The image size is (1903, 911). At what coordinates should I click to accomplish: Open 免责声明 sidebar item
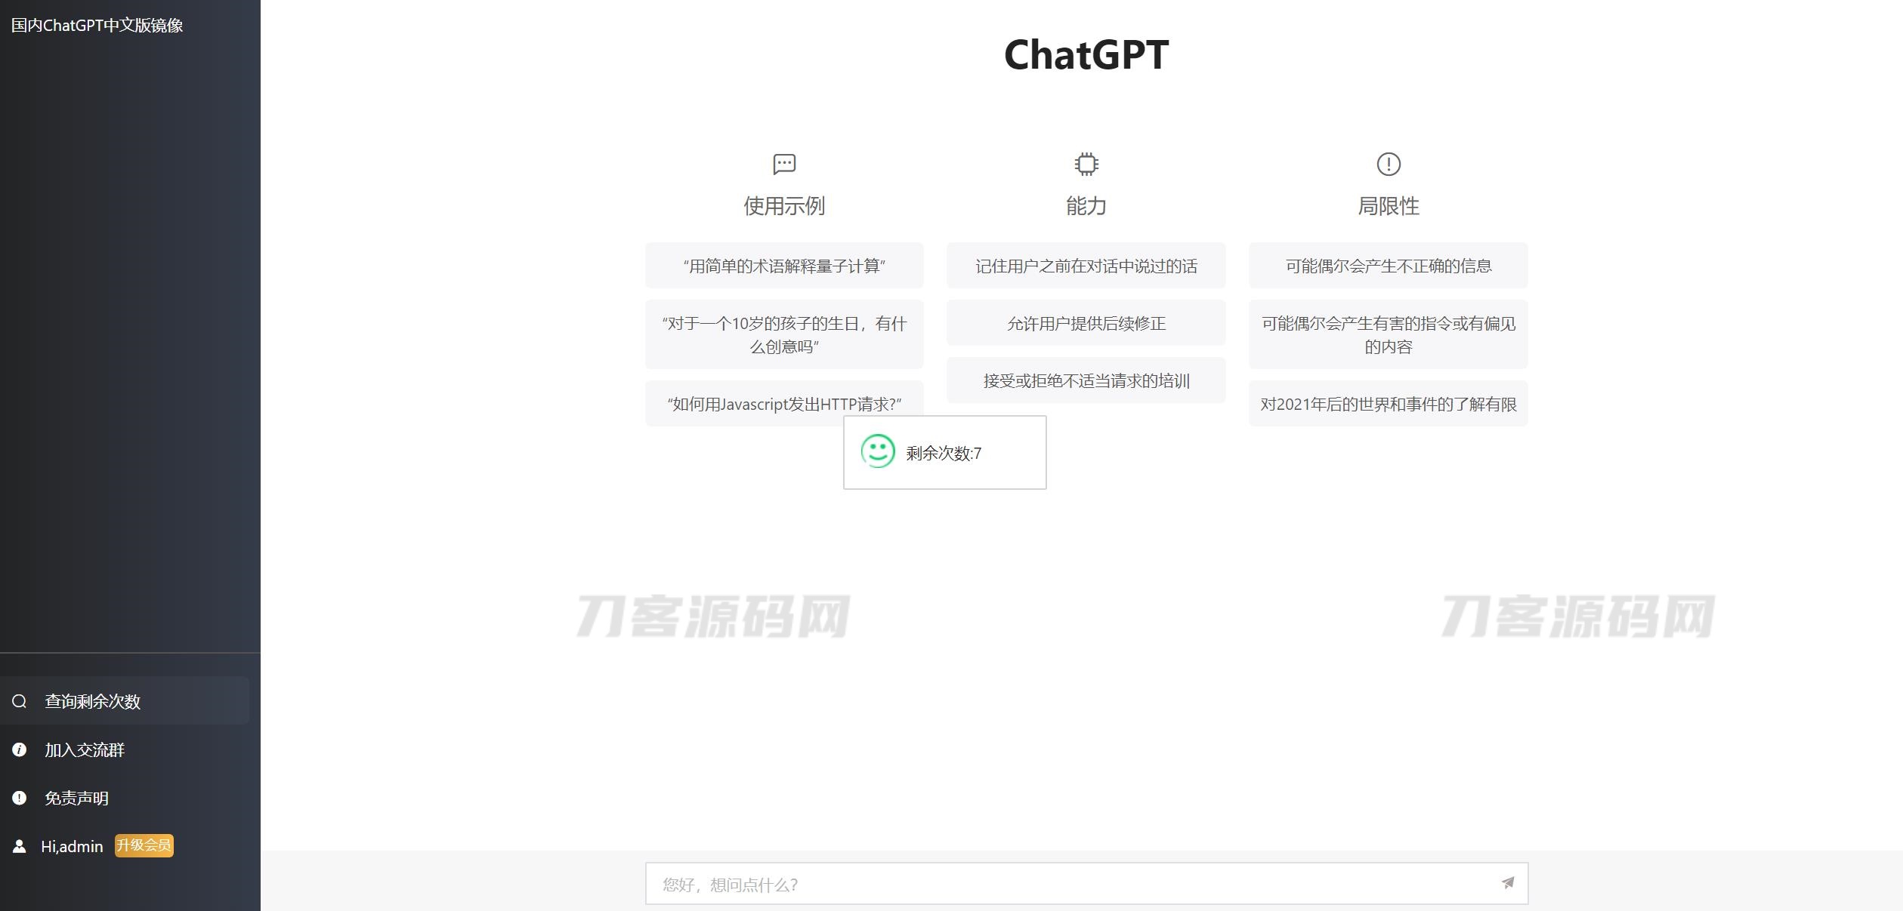76,798
